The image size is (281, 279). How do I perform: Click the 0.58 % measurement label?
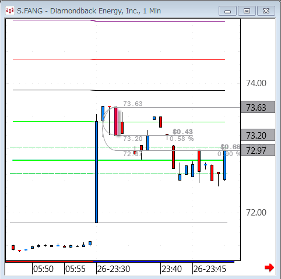(x=181, y=139)
